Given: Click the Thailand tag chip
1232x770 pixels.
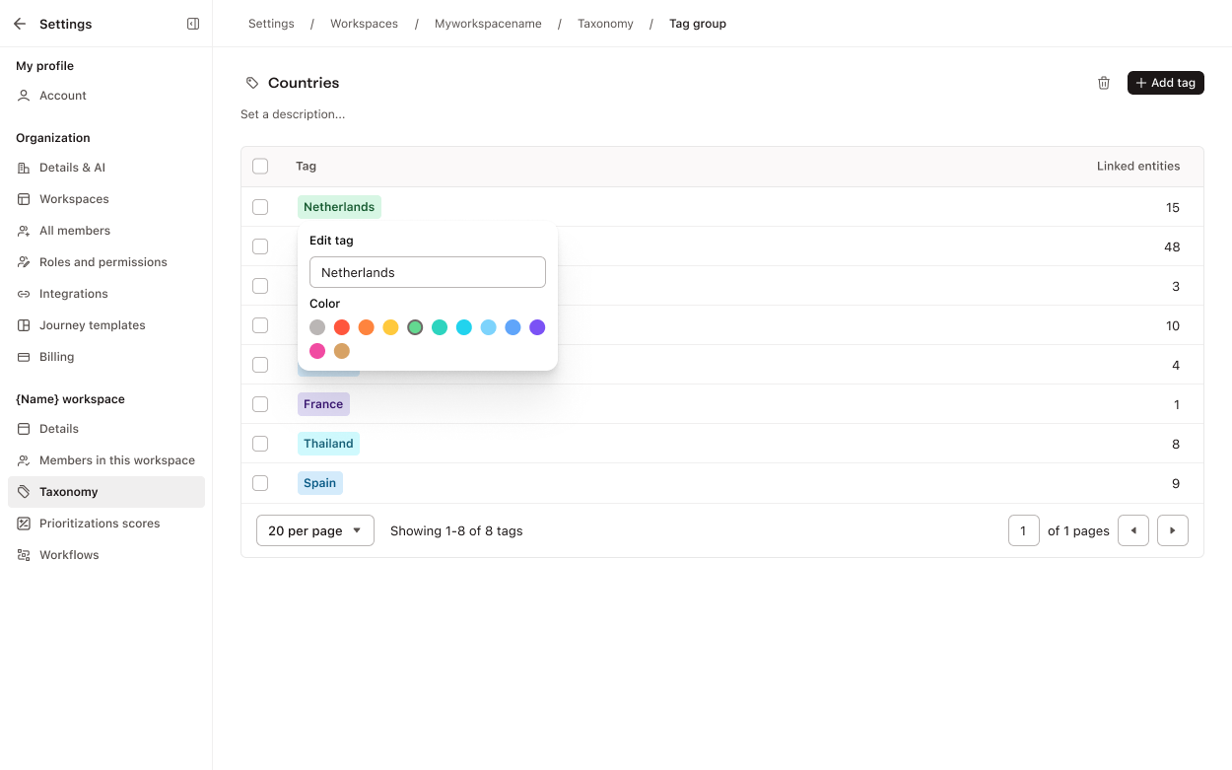Looking at the screenshot, I should (x=328, y=444).
